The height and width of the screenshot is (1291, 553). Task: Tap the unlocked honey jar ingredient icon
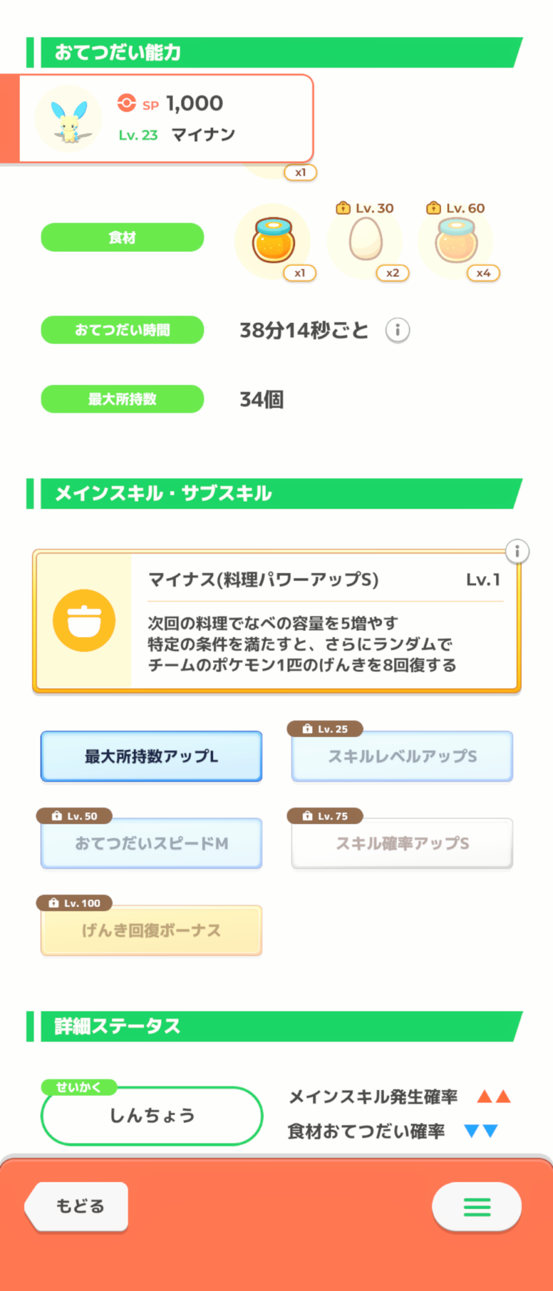pyautogui.click(x=274, y=241)
